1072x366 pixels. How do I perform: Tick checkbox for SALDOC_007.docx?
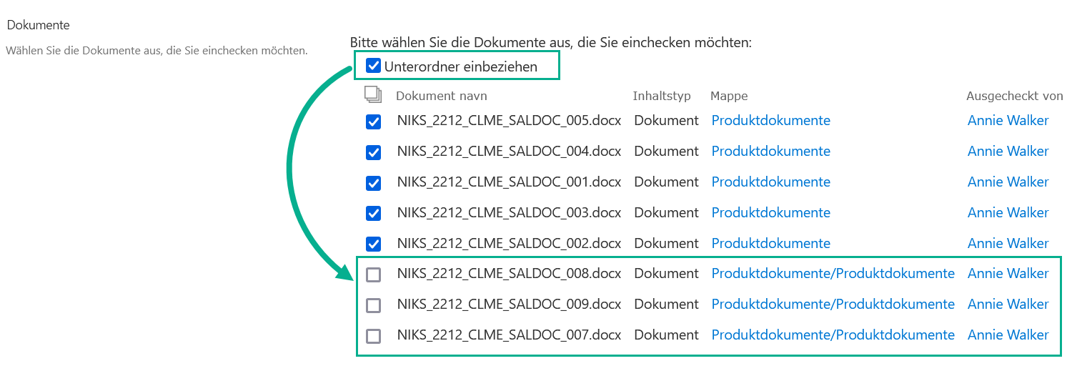point(373,336)
